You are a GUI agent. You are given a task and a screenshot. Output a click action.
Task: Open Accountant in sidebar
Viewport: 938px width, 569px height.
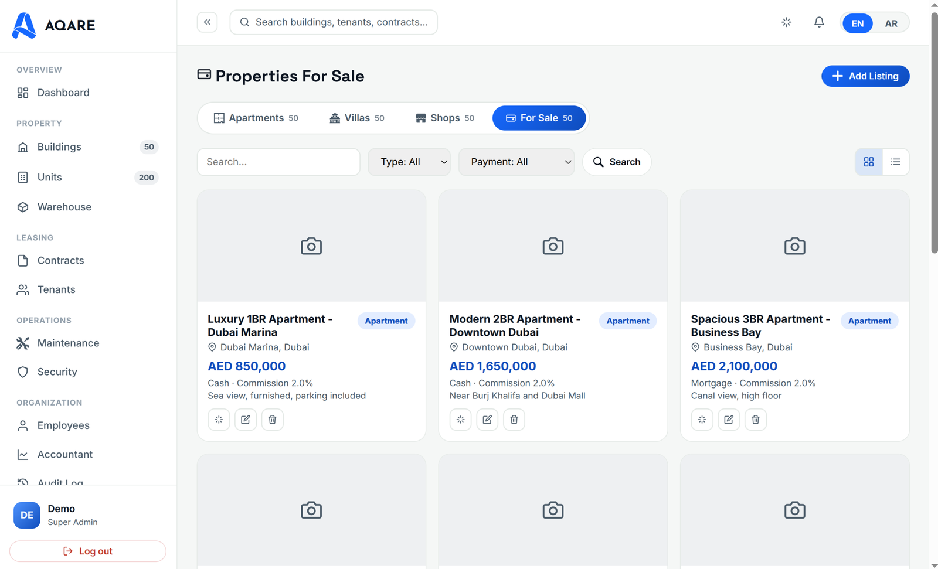[88, 455]
